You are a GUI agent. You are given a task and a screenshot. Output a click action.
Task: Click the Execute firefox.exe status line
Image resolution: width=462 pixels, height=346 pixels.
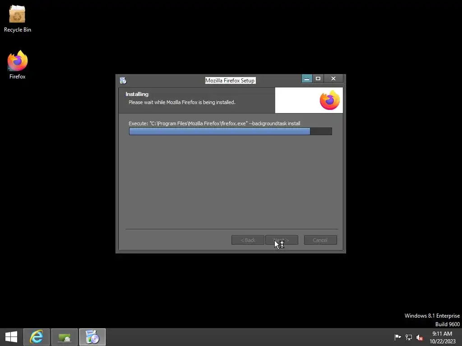point(214,123)
